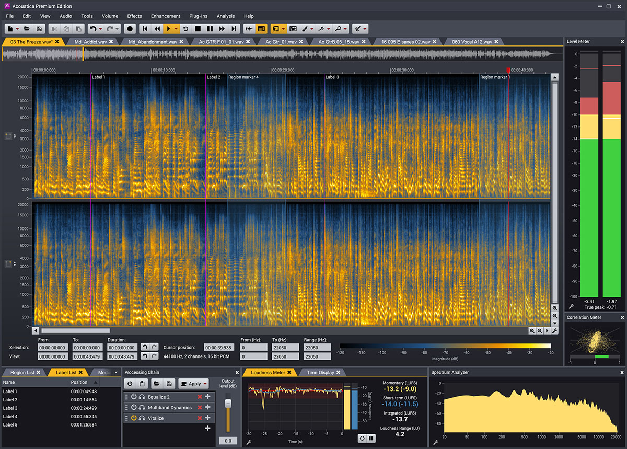Toggle loop playback
Screen dimensions: 627x449
coord(185,29)
